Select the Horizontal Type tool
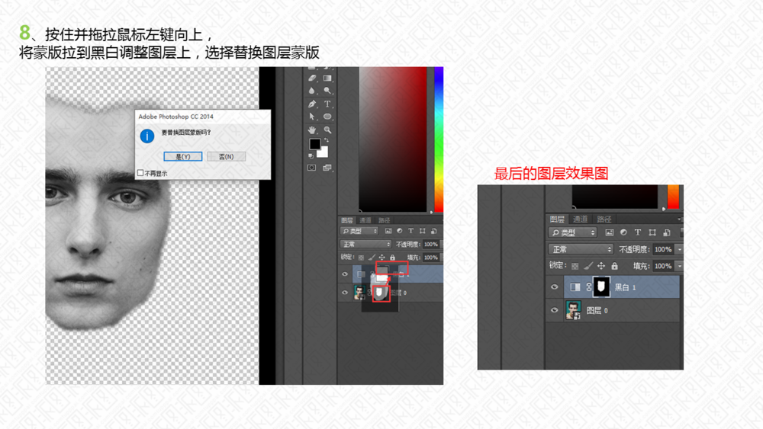 [327, 104]
